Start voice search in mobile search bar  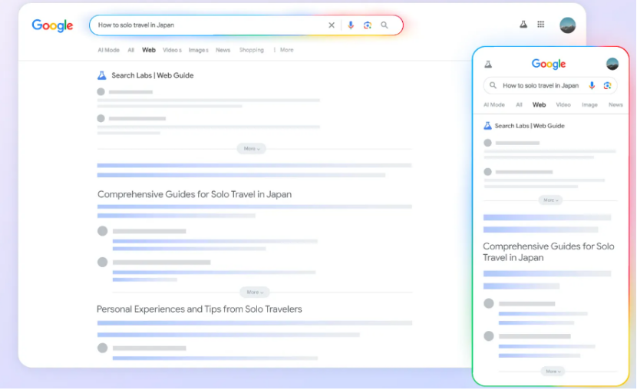[x=592, y=85]
